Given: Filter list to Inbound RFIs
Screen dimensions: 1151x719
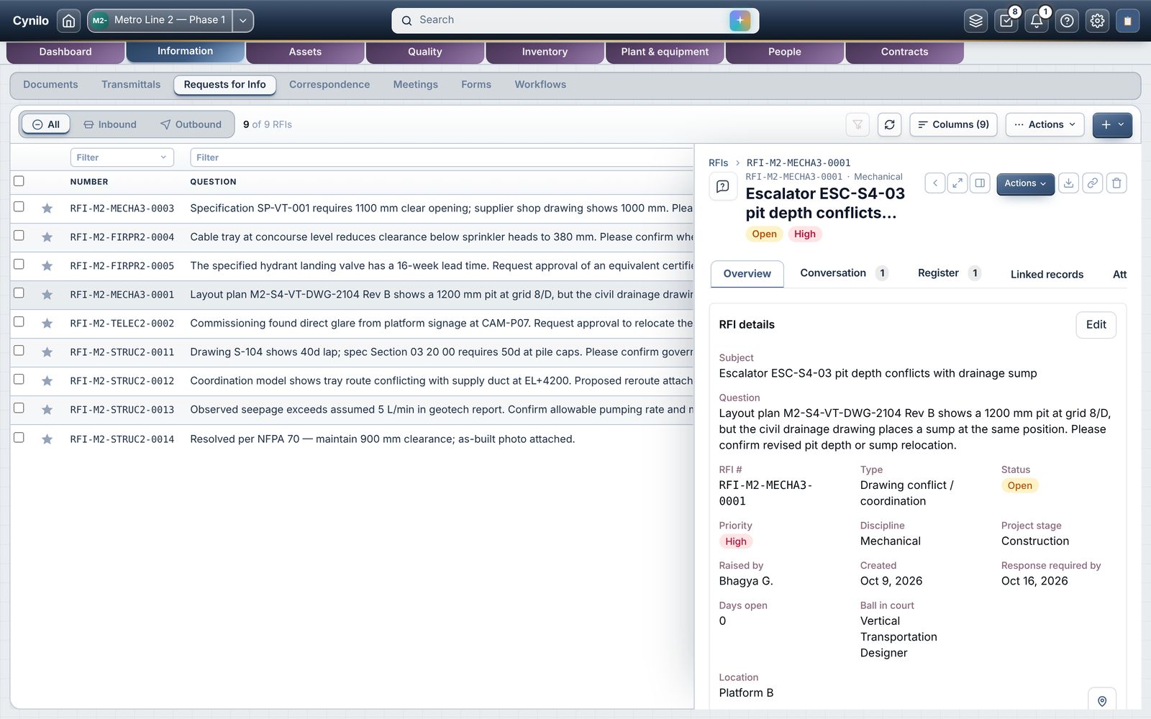Looking at the screenshot, I should pyautogui.click(x=110, y=124).
